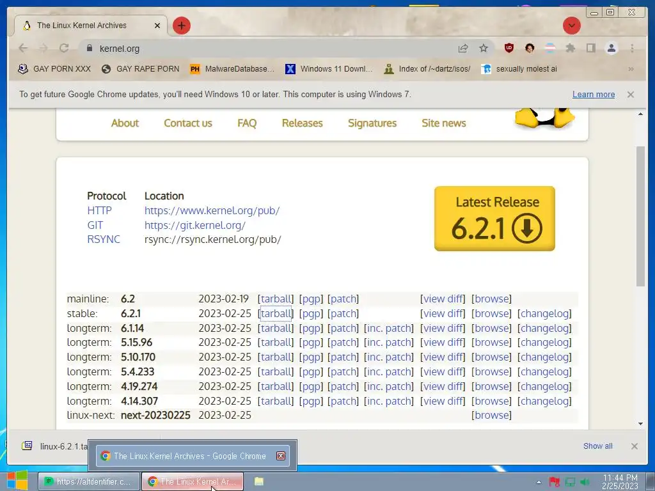Image resolution: width=655 pixels, height=491 pixels.
Task: Browse the longterm 4.19.274 source tree
Action: tap(492, 386)
